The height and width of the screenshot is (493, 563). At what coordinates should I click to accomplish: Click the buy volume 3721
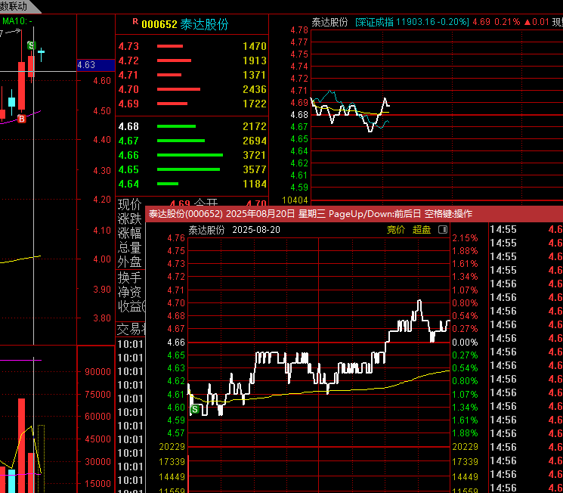(255, 155)
